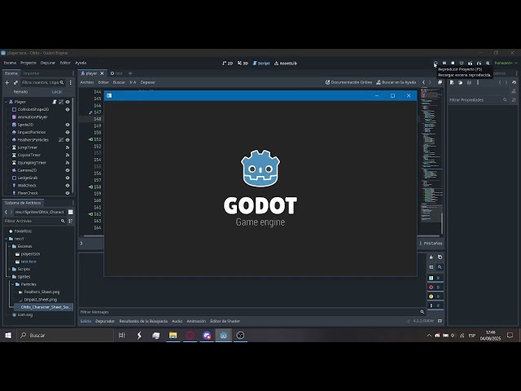The image size is (521, 391).
Task: Switch to the Script workspace
Action: (261, 64)
